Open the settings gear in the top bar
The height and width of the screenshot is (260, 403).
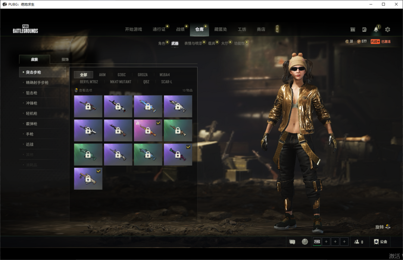(388, 29)
